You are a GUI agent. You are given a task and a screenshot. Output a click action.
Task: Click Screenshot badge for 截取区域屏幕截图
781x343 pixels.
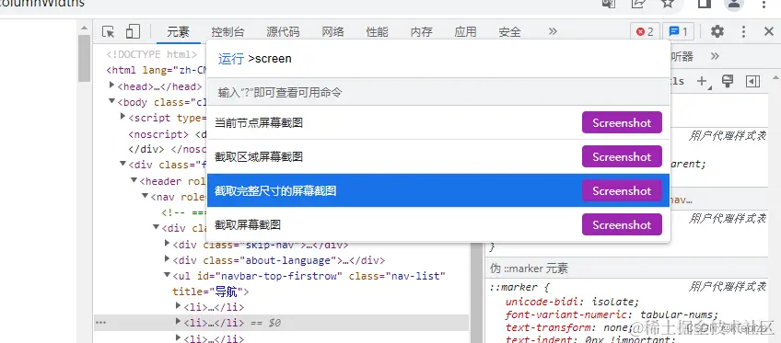click(622, 156)
